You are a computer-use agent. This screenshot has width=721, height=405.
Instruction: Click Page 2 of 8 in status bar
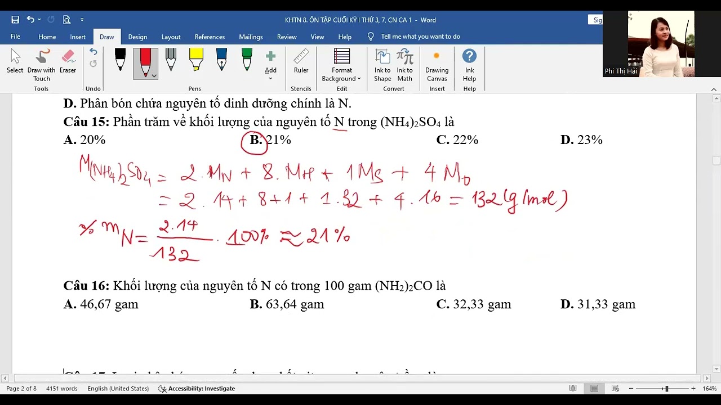(x=21, y=389)
